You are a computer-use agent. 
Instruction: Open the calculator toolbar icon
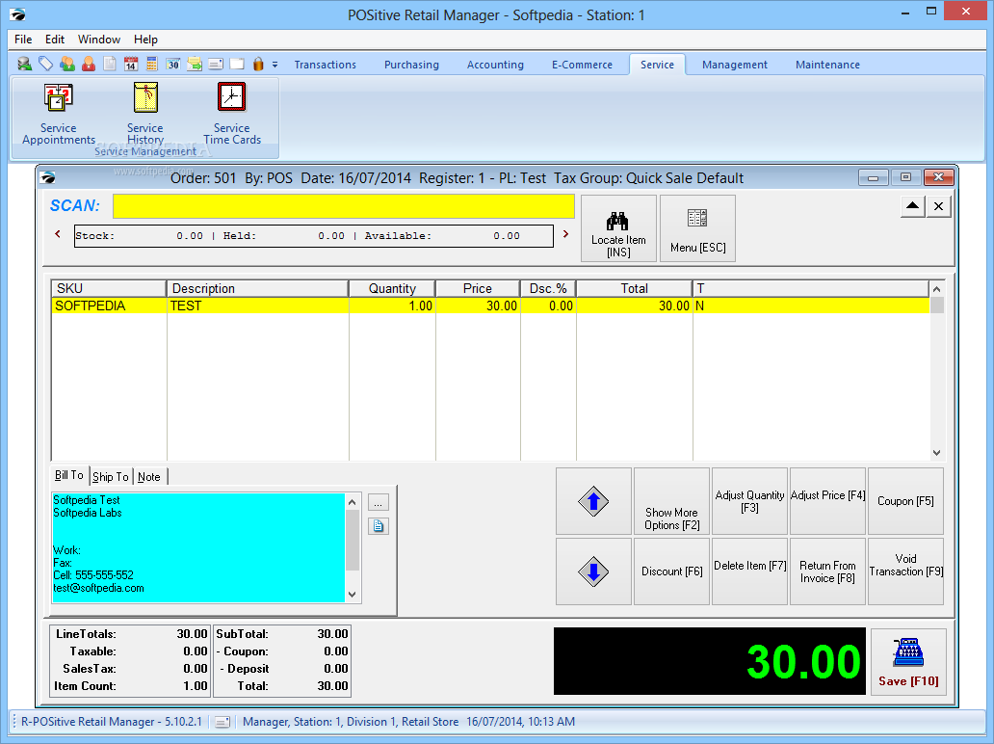point(152,64)
